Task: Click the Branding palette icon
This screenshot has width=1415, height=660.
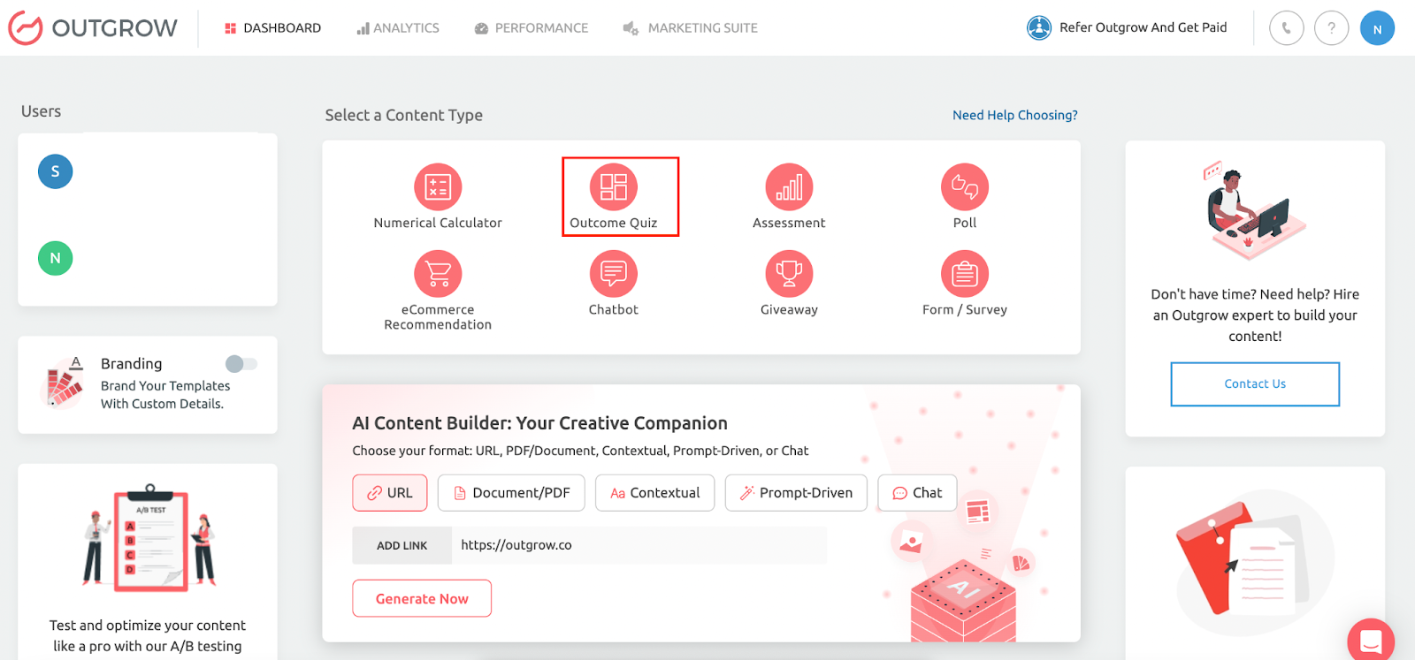Action: [x=65, y=383]
